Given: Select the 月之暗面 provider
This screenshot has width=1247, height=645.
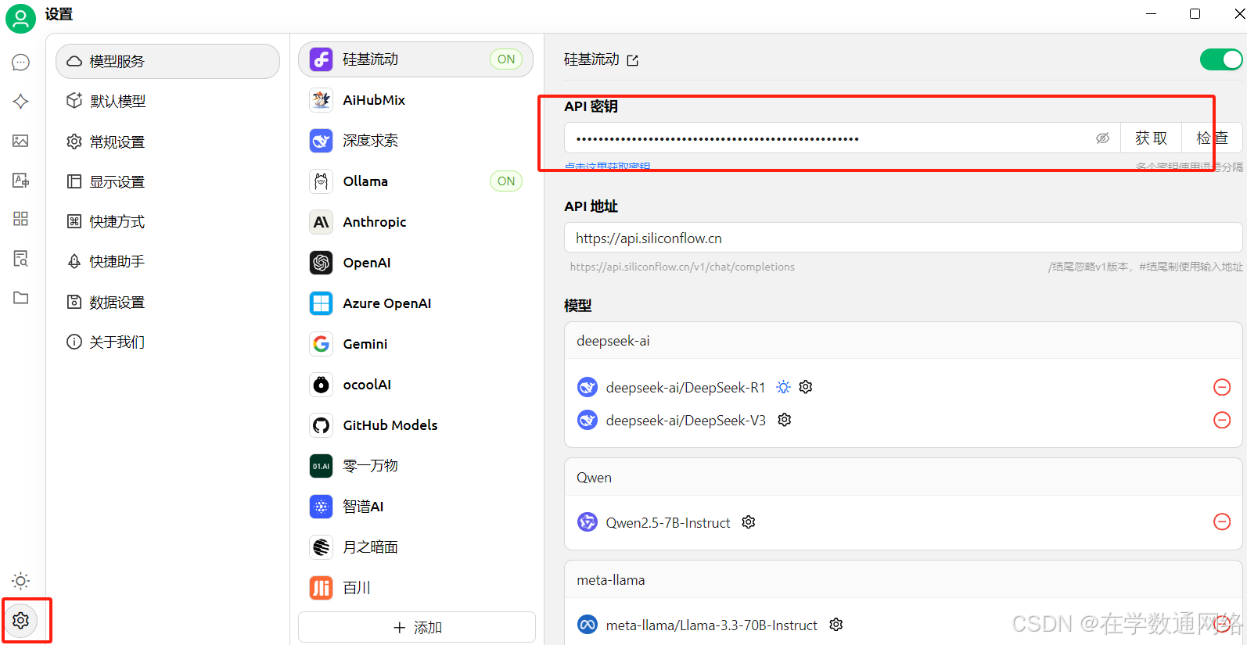Looking at the screenshot, I should click(415, 547).
